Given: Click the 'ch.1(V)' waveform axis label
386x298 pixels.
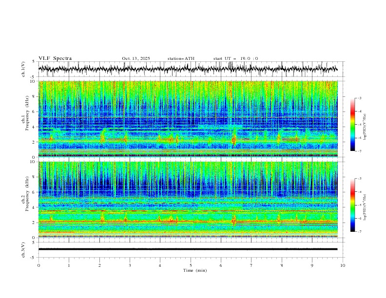Looking at the screenshot, I should coord(23,69).
